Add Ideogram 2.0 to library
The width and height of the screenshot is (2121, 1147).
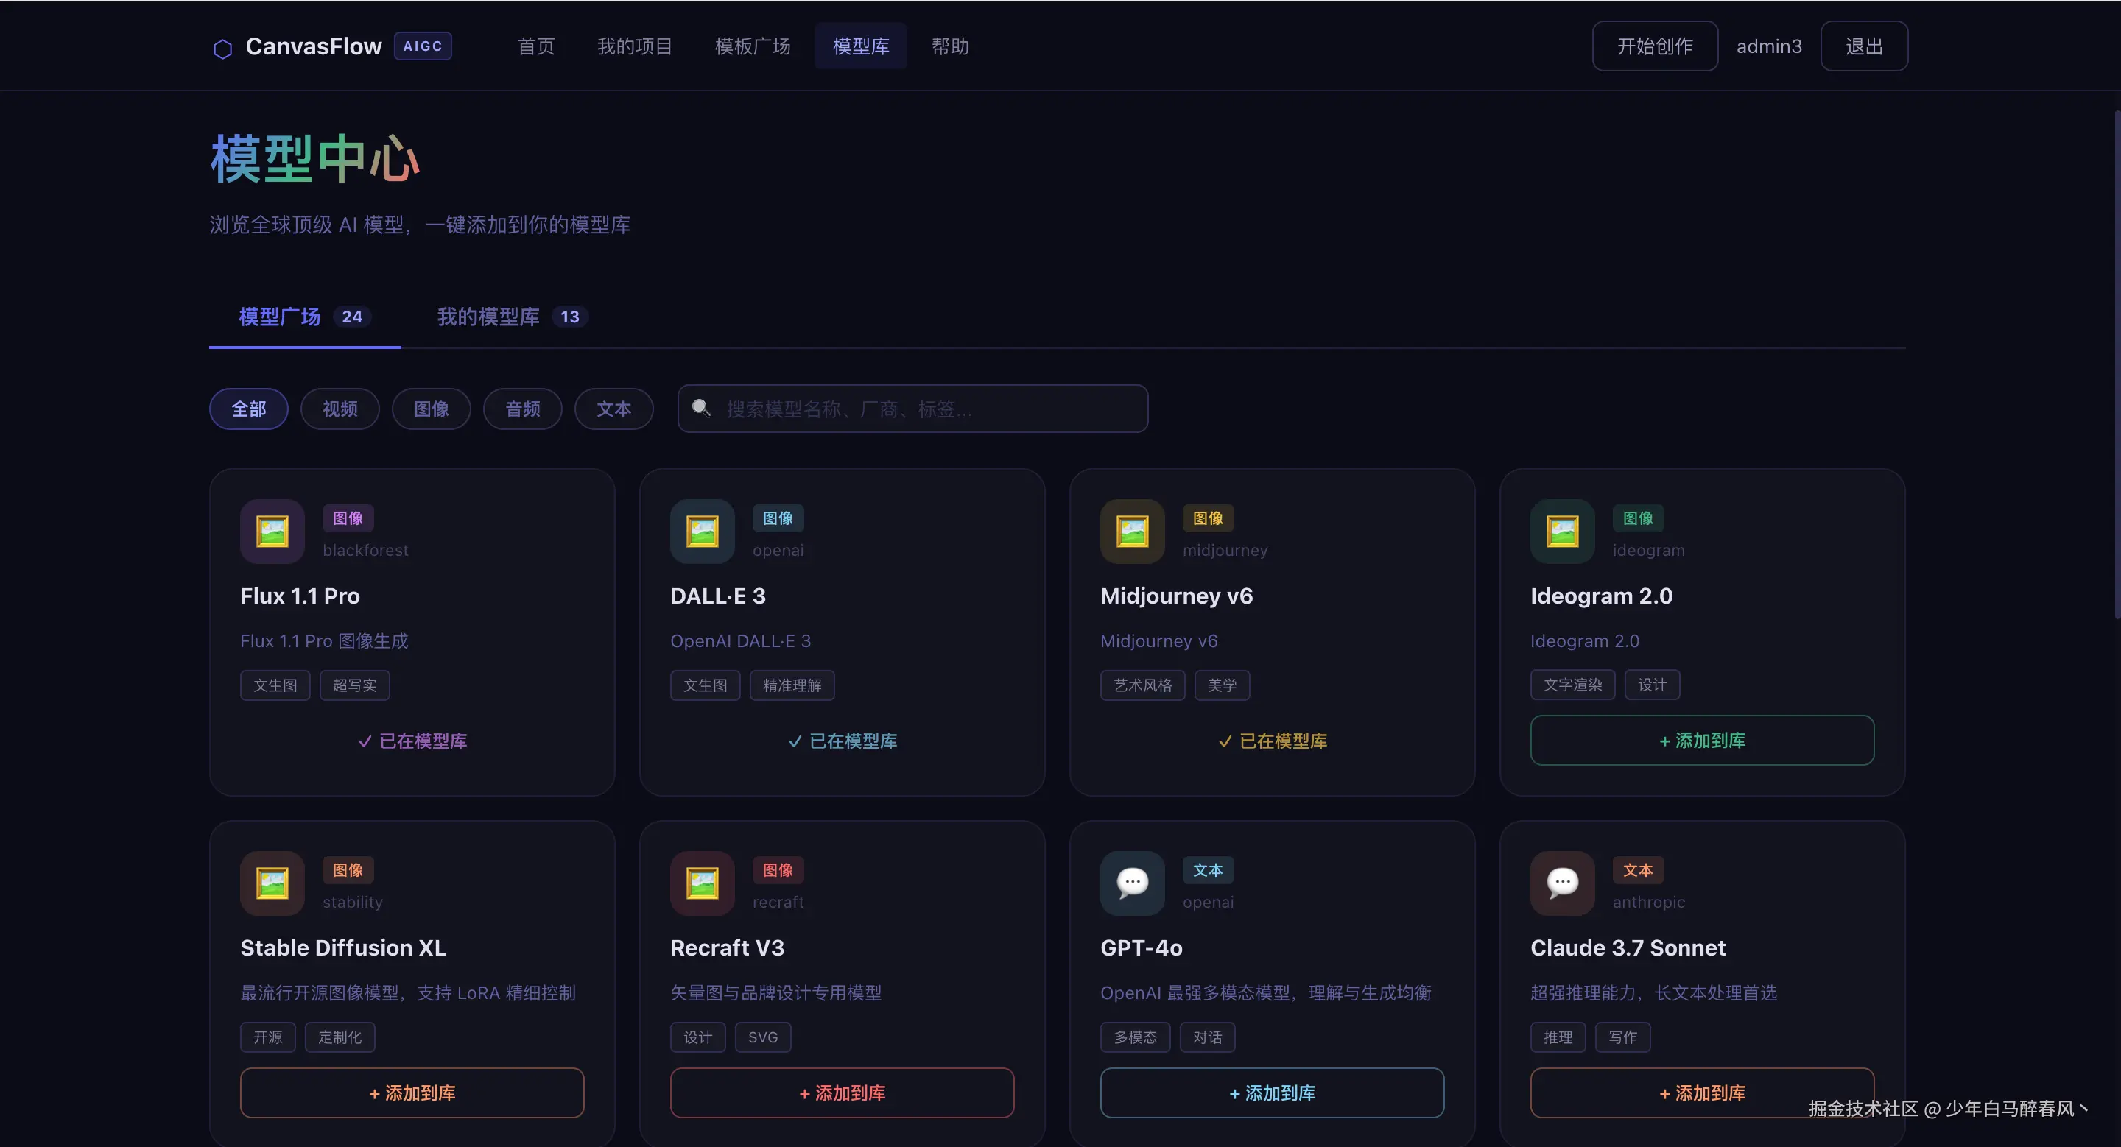click(x=1702, y=741)
